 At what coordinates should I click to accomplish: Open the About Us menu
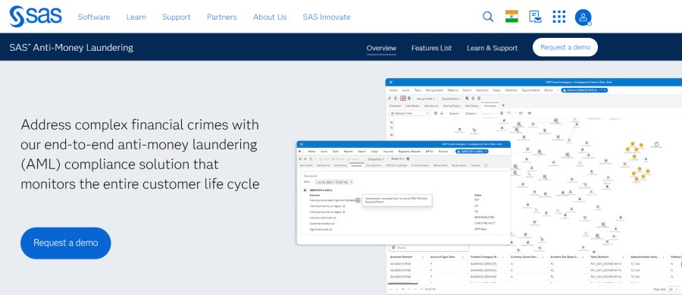(270, 17)
